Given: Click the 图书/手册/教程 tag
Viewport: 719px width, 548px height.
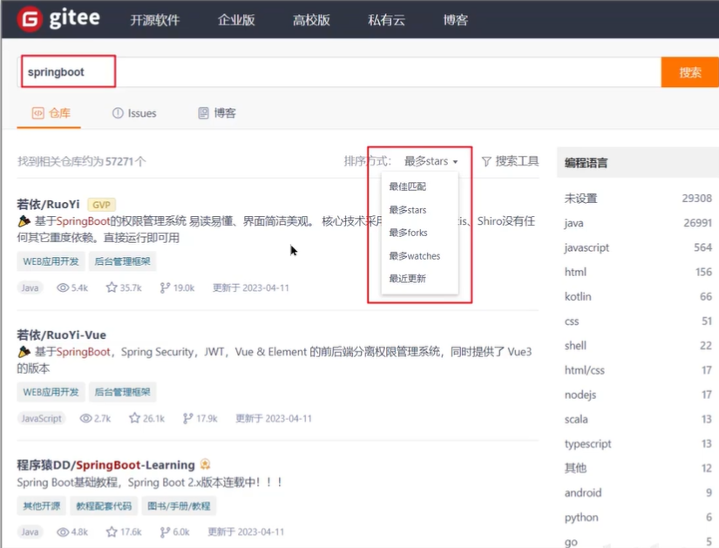Looking at the screenshot, I should 179,506.
